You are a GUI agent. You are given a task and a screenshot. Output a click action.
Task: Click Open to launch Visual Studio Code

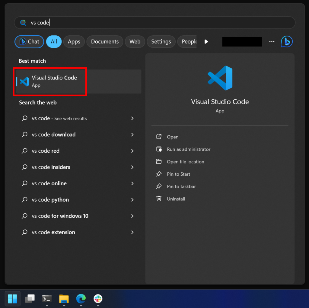pyautogui.click(x=173, y=137)
